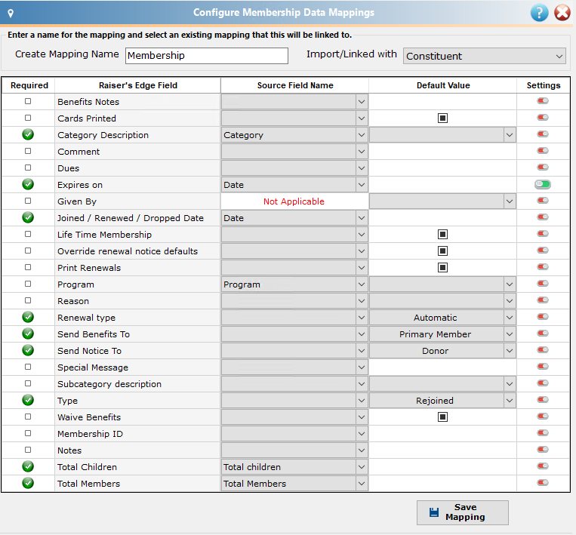Click the red Not Applicable text
576x535 pixels.
tap(294, 201)
